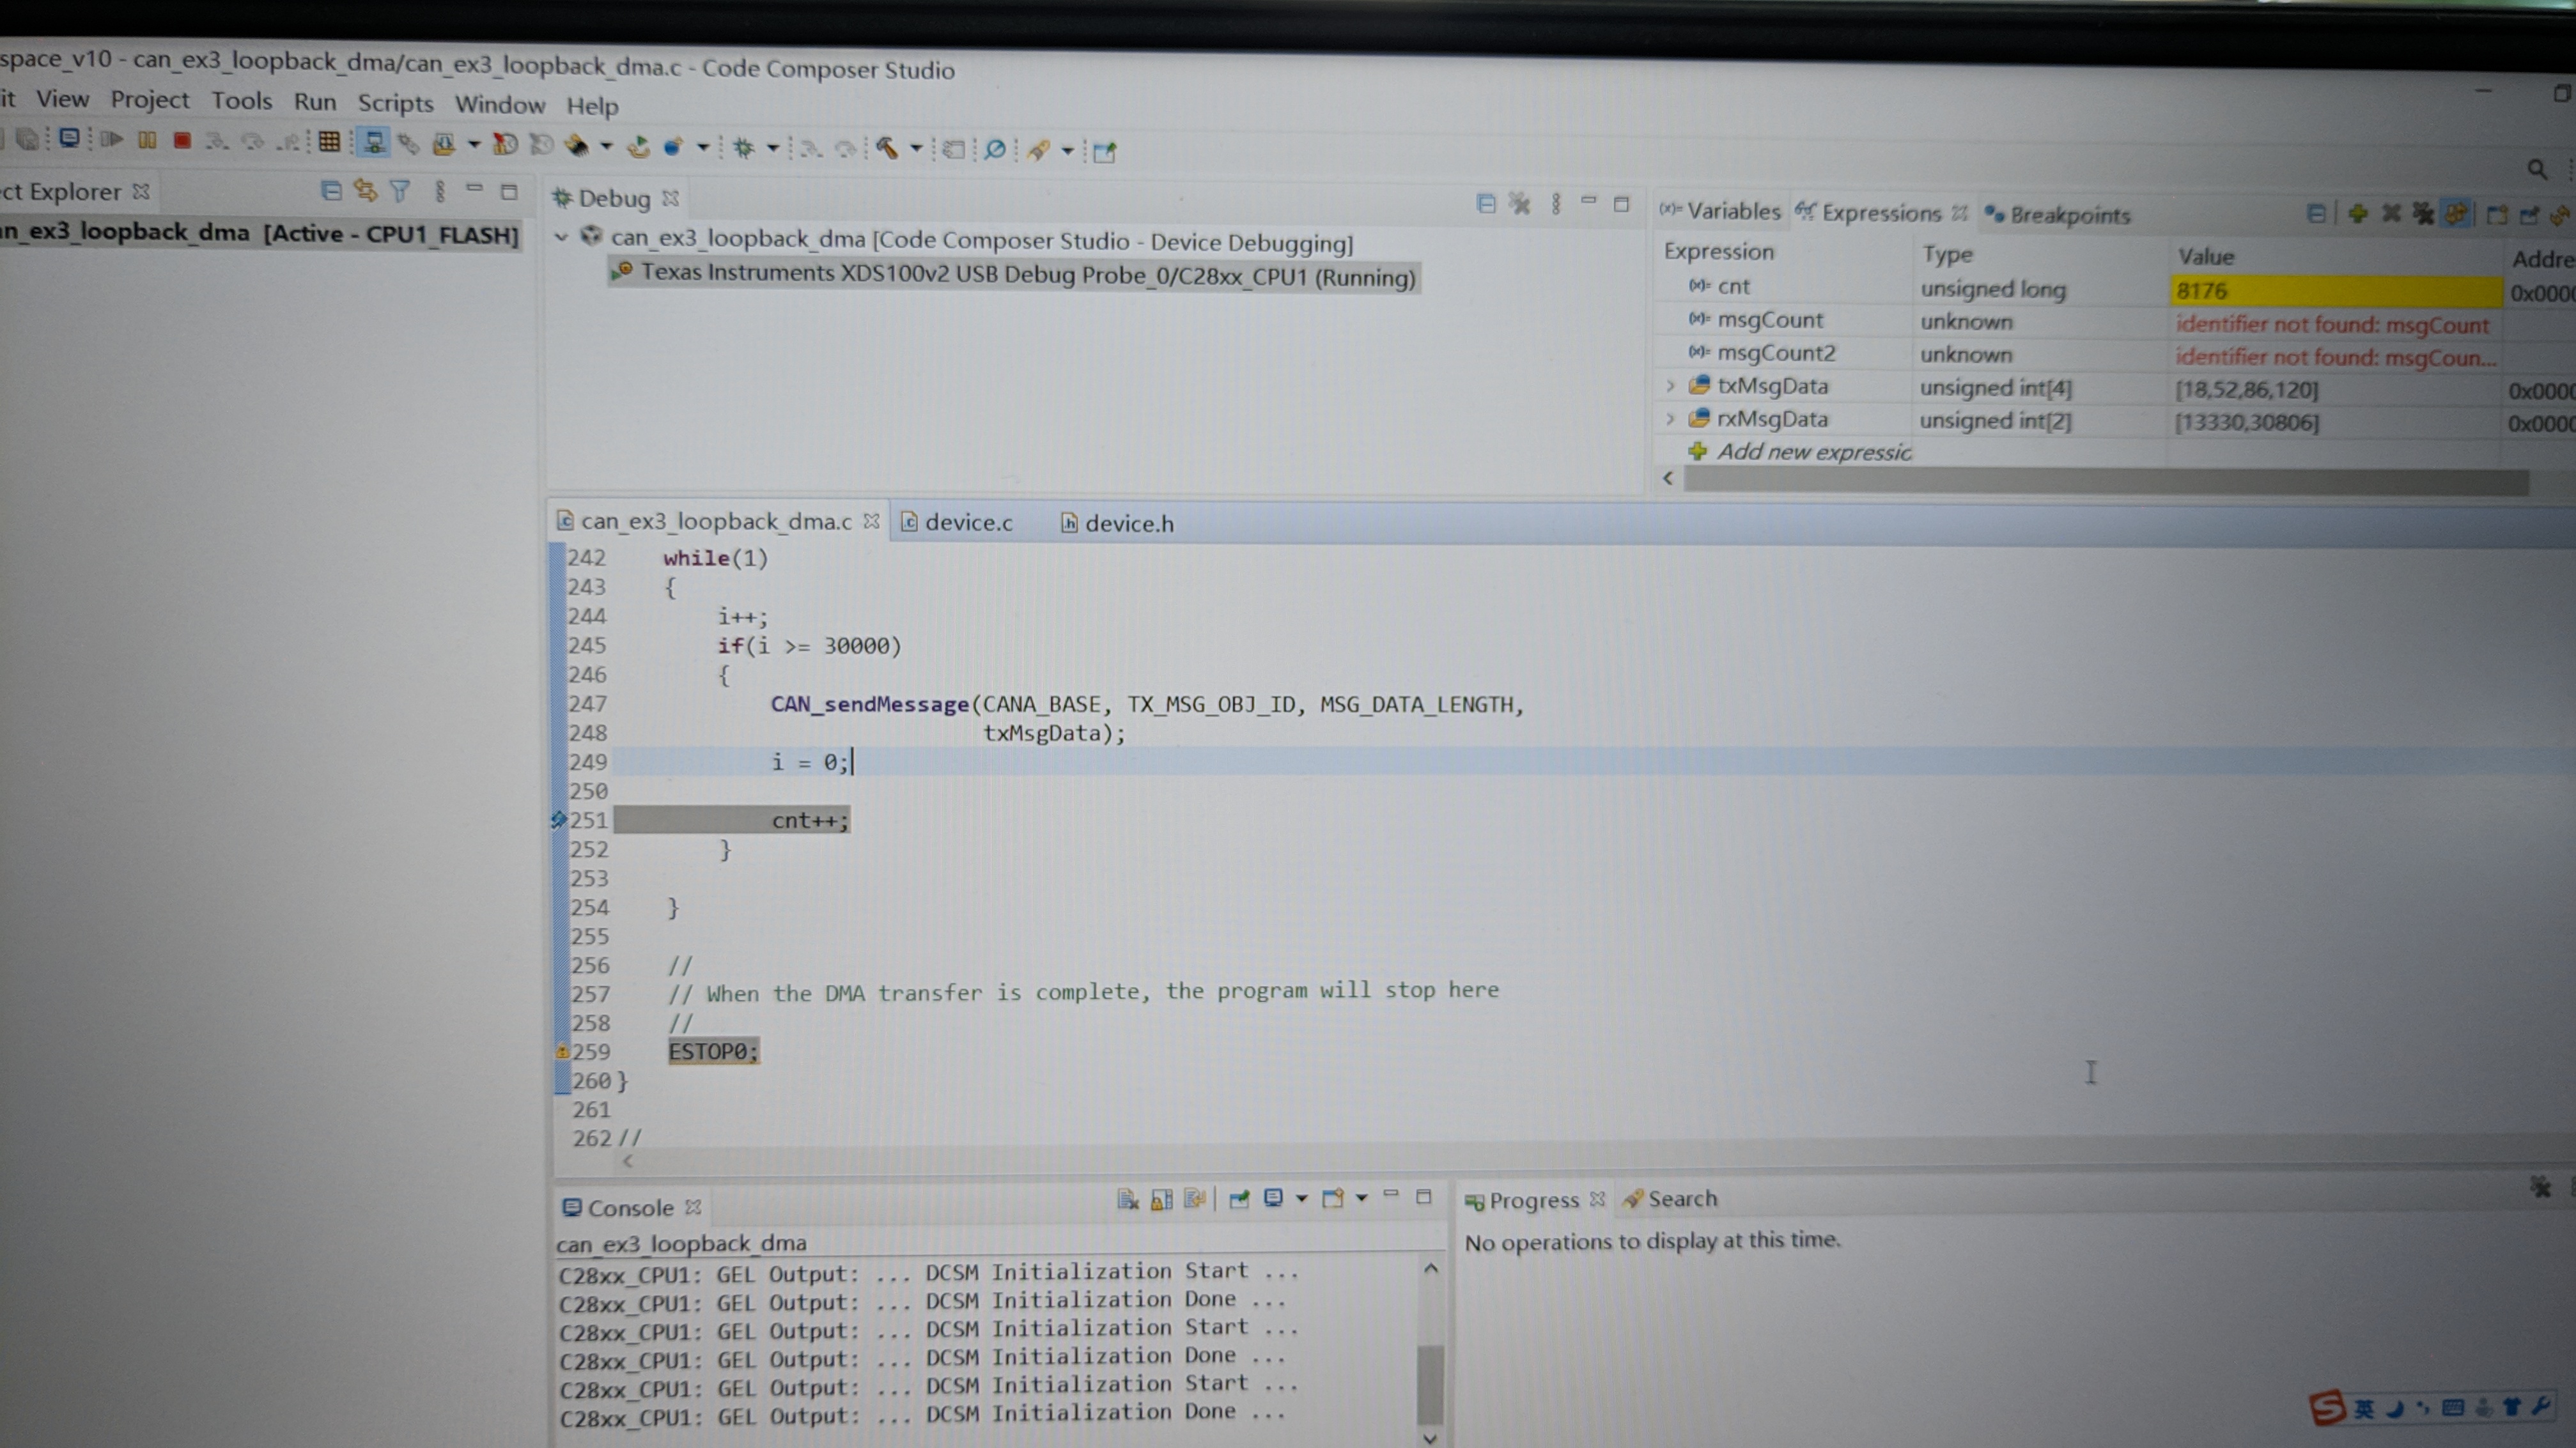
Task: Remove all expressions with double-X icon
Action: (2423, 214)
